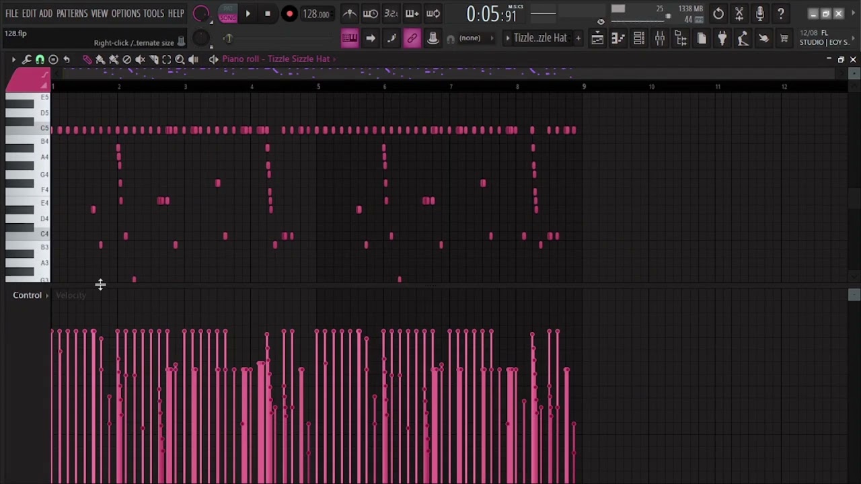
Task: Select the Draw pencil tool
Action: (x=87, y=59)
